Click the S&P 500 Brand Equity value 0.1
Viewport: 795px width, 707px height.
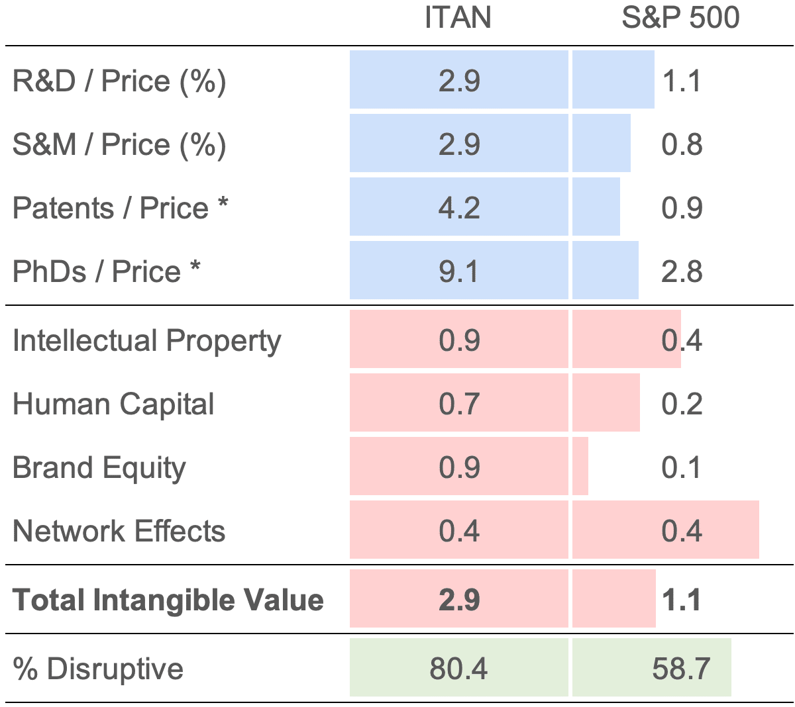tap(682, 468)
